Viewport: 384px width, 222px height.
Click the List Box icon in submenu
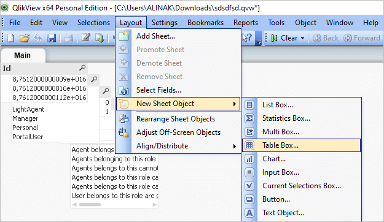point(249,105)
